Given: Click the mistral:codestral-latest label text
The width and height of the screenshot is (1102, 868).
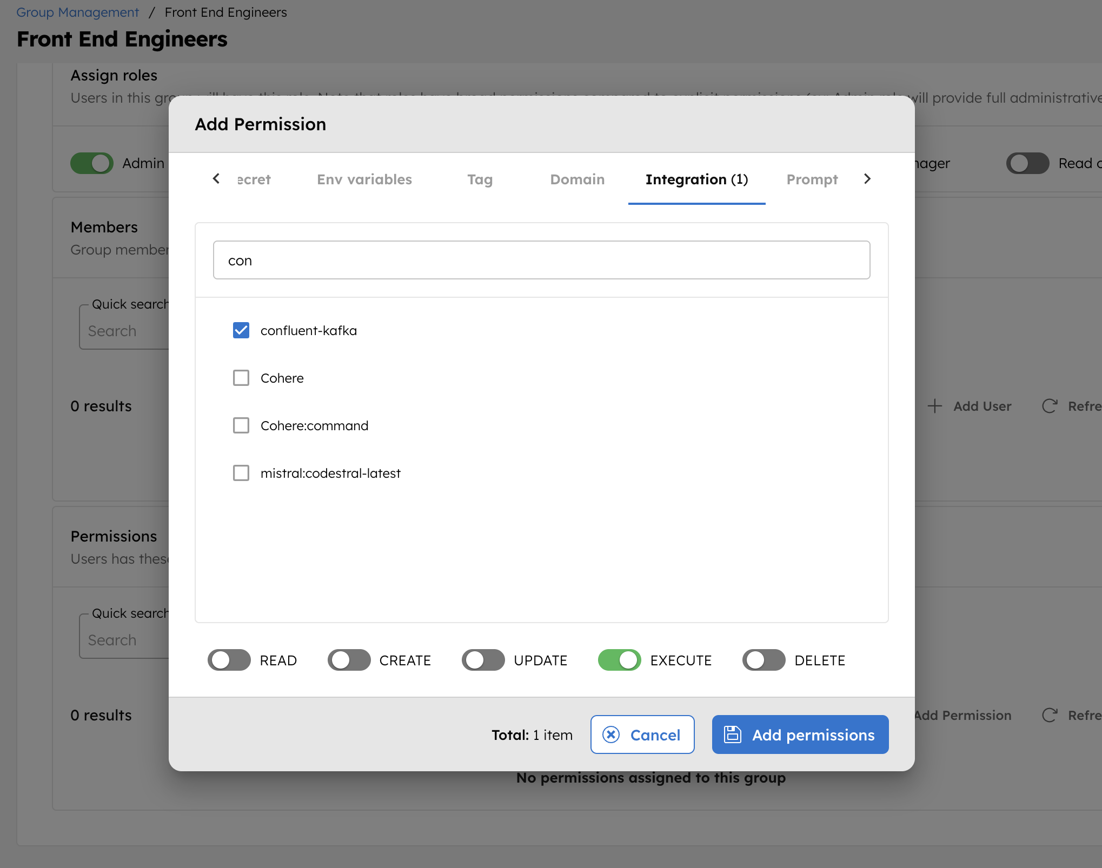Looking at the screenshot, I should pyautogui.click(x=331, y=473).
